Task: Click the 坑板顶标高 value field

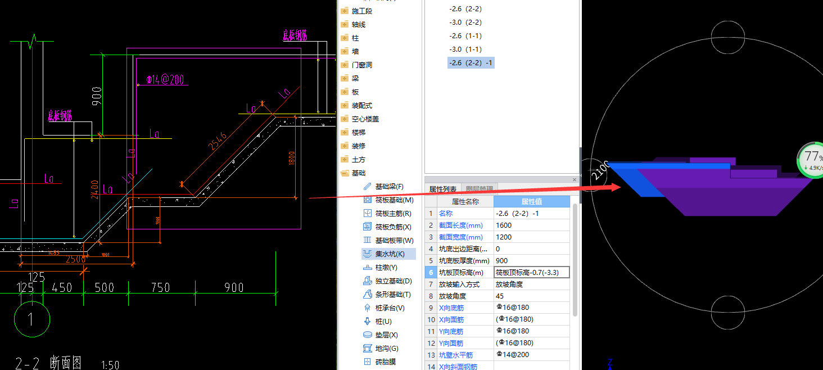Action: (532, 273)
